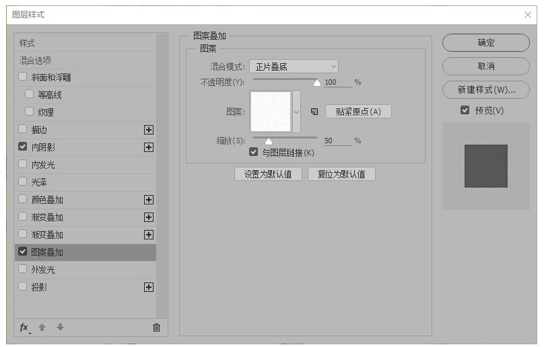
Task: Toggle the 与图层链接(K) checkbox
Action: (x=254, y=152)
